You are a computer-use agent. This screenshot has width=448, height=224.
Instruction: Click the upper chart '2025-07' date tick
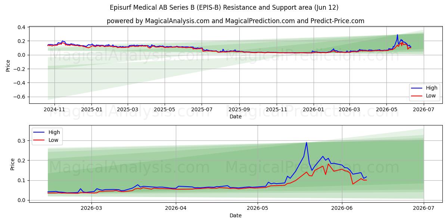coord(202,110)
